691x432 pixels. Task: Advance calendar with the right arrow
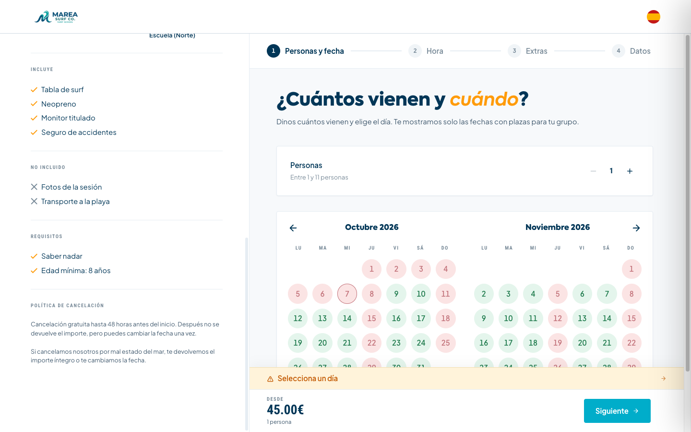click(636, 228)
